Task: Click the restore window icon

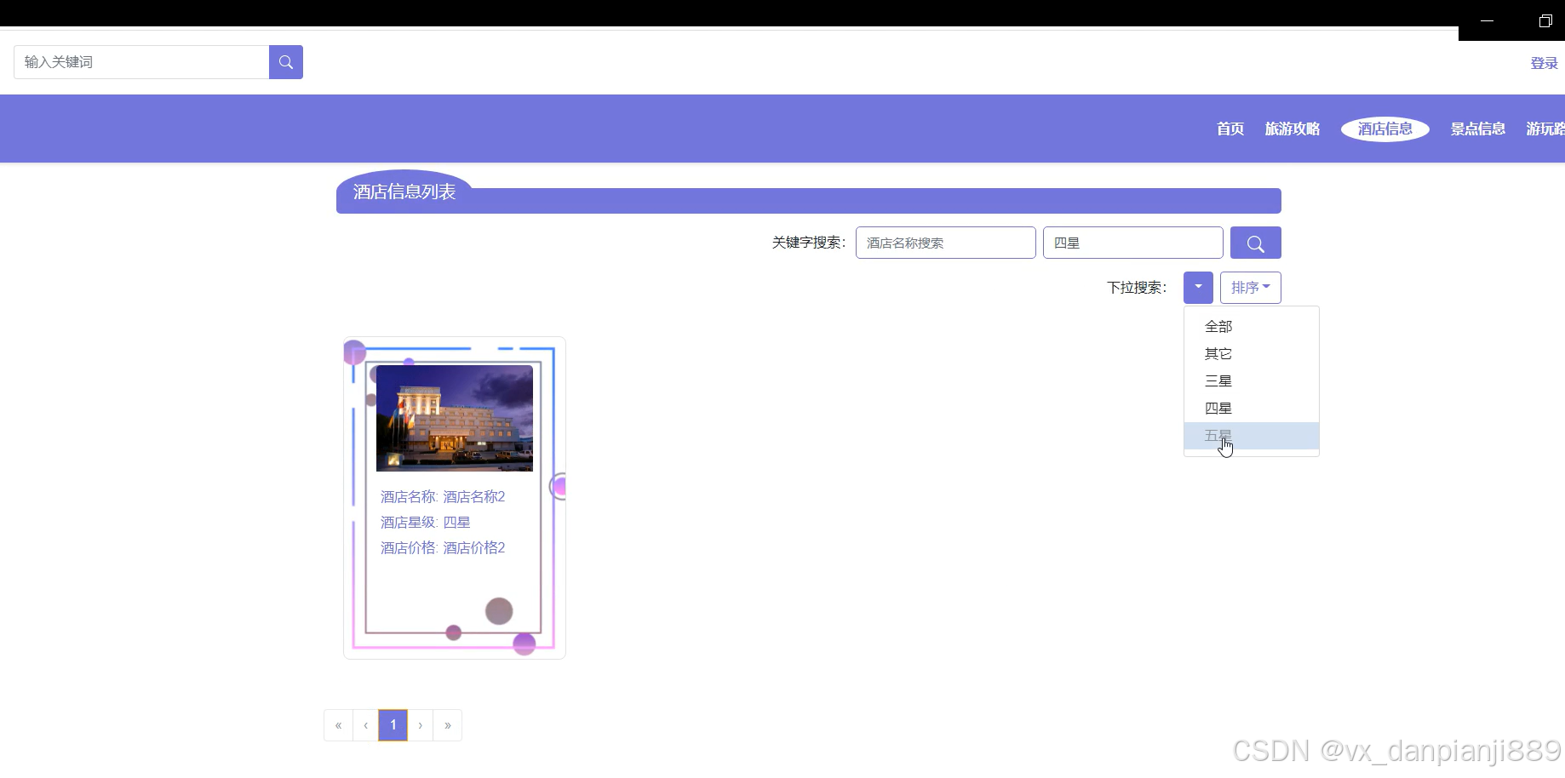Action: tap(1545, 20)
